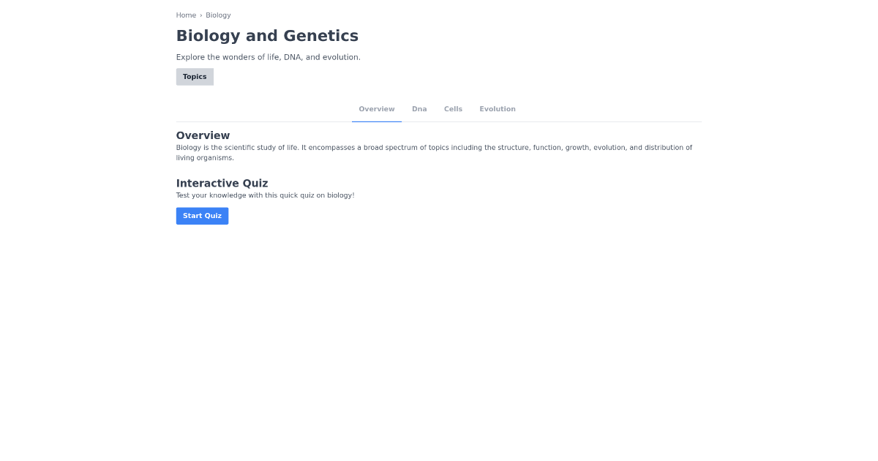The image size is (878, 461).
Task: Click the quiz description text
Action: point(265,195)
